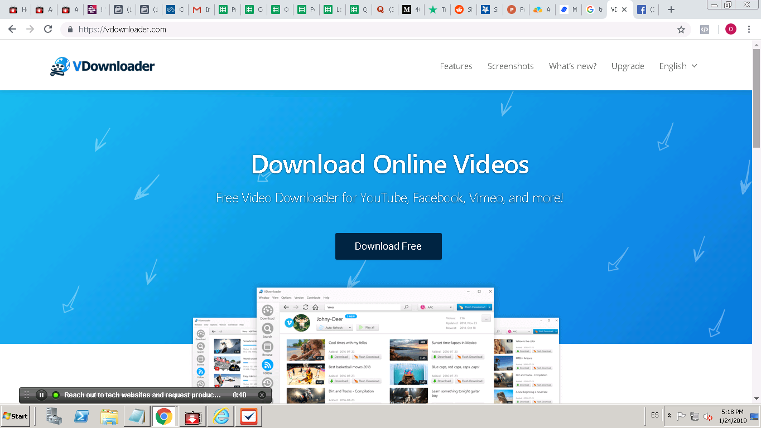This screenshot has width=761, height=428.
Task: Open the code-bracket extension icon in the toolbar
Action: 705,30
